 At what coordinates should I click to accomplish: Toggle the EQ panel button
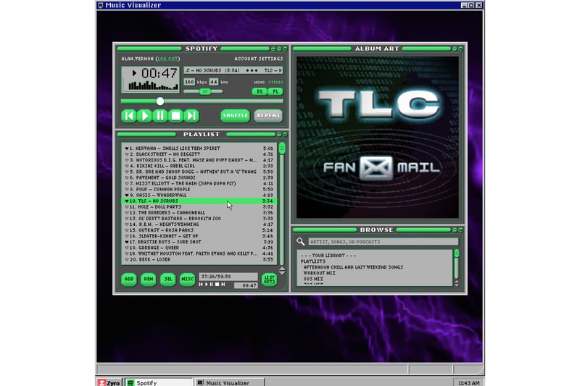coord(260,91)
